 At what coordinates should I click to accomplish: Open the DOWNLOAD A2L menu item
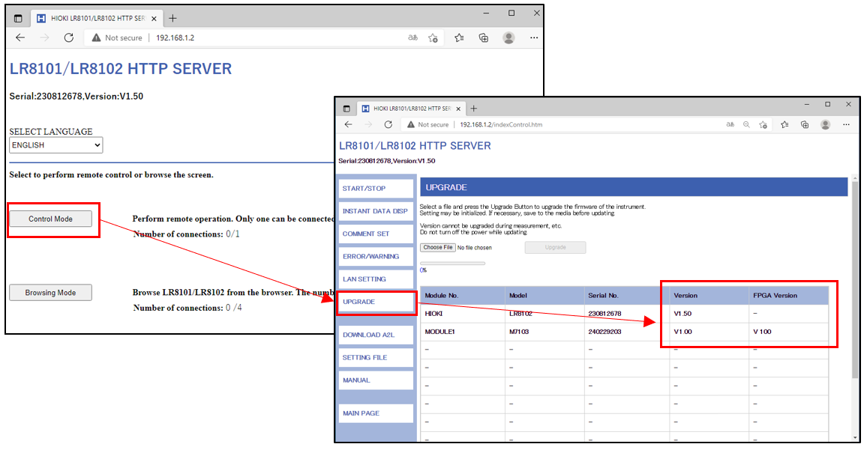tap(376, 335)
